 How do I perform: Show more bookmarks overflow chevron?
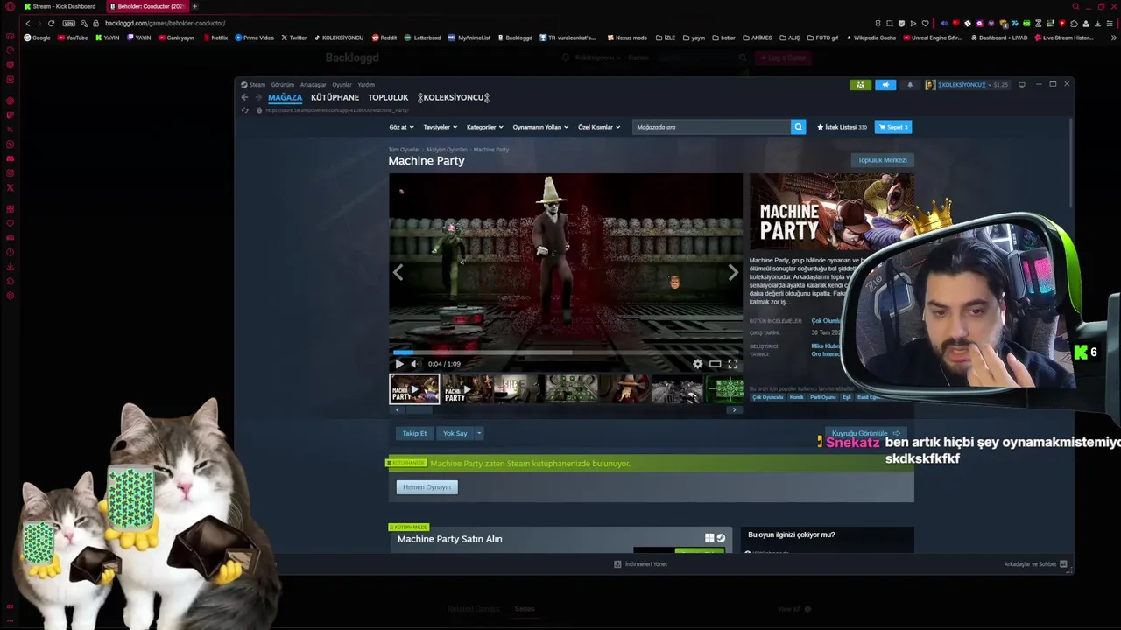[1114, 38]
